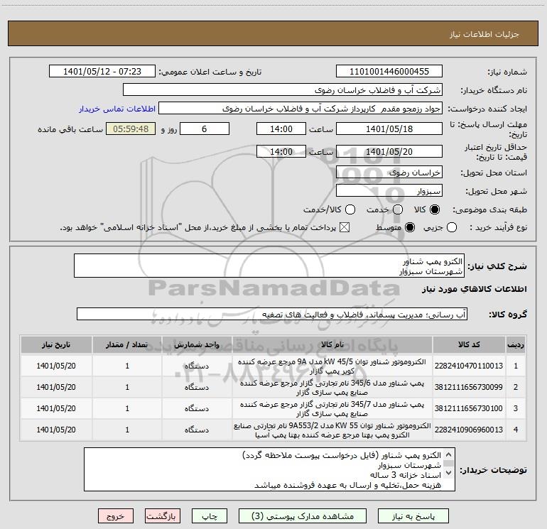The width and height of the screenshot is (547, 529).
Task: Open مشاهده مدارک پیوستی (3) button
Action: point(303,516)
